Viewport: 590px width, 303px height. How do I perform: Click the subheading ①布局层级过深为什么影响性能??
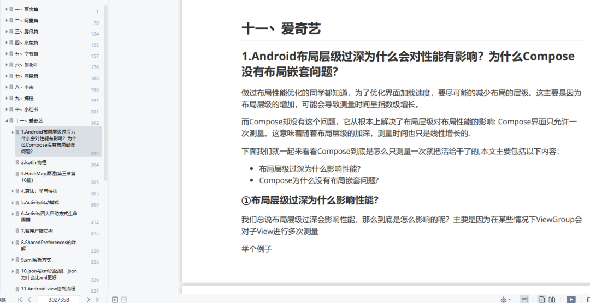point(310,200)
